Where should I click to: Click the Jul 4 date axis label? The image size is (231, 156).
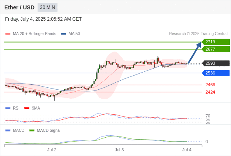[187, 150]
